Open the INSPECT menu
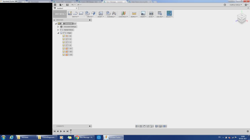Screen dimensions: 250x140 134,17
